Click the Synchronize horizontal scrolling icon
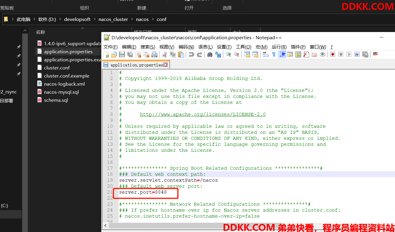Viewport: 395px width, 232px height. (255, 54)
